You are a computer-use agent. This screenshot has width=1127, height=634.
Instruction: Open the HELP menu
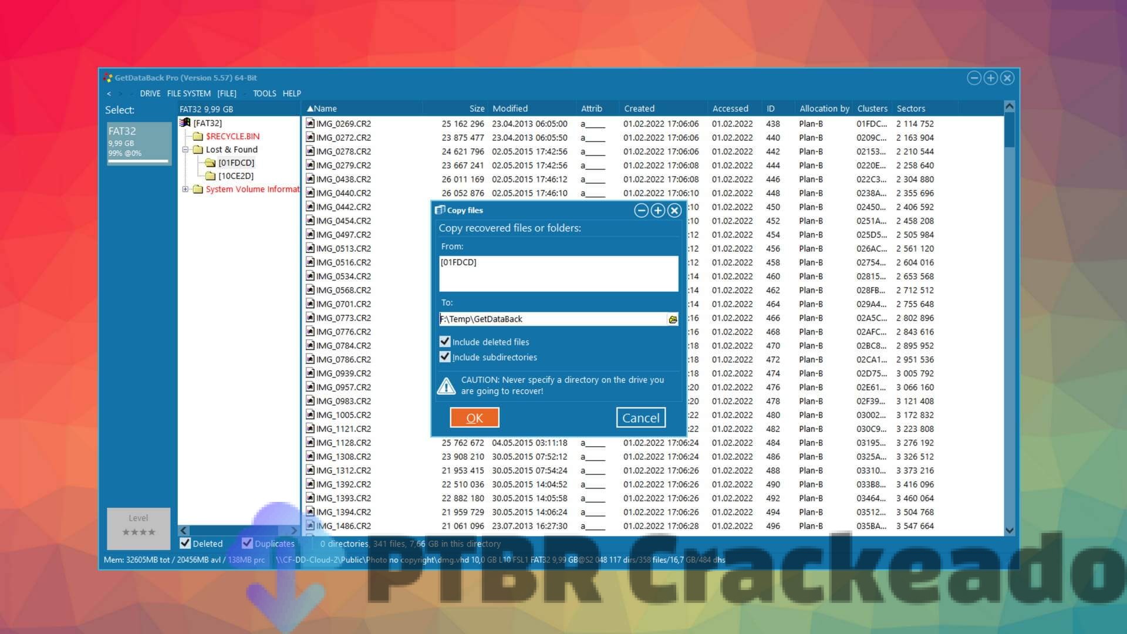point(292,93)
